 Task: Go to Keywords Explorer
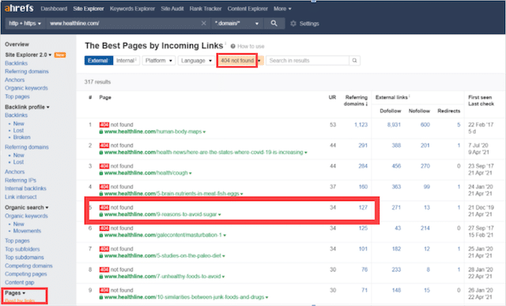coord(132,9)
